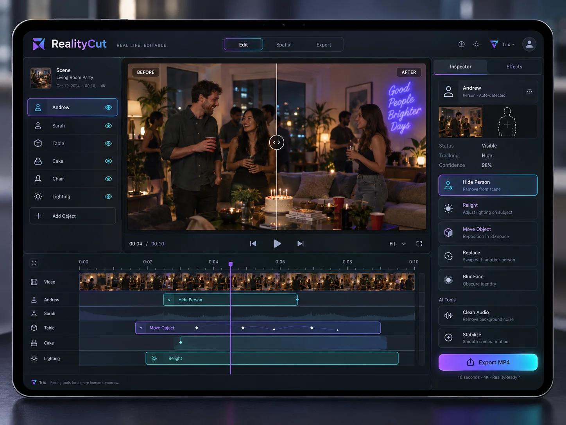
Task: Skip to next frame button
Action: click(300, 243)
